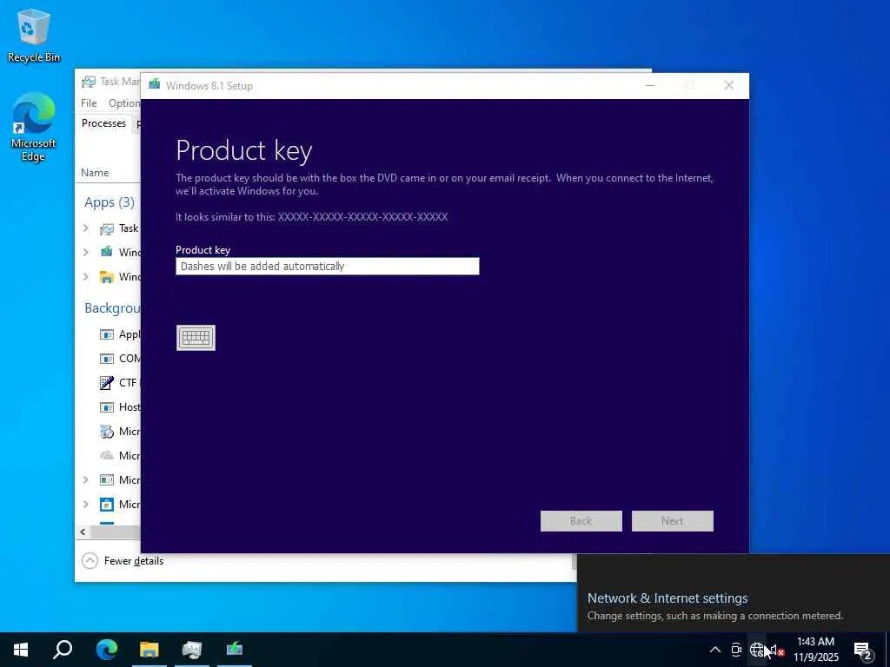This screenshot has height=667, width=890.
Task: Launch Microsoft Edge from the taskbar
Action: [x=106, y=650]
